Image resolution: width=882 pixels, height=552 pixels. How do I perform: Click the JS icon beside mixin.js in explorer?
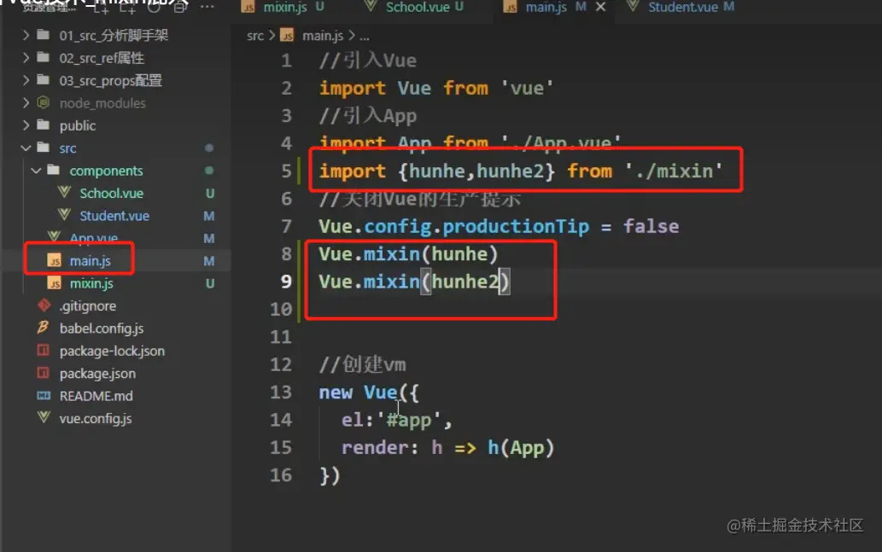(55, 283)
